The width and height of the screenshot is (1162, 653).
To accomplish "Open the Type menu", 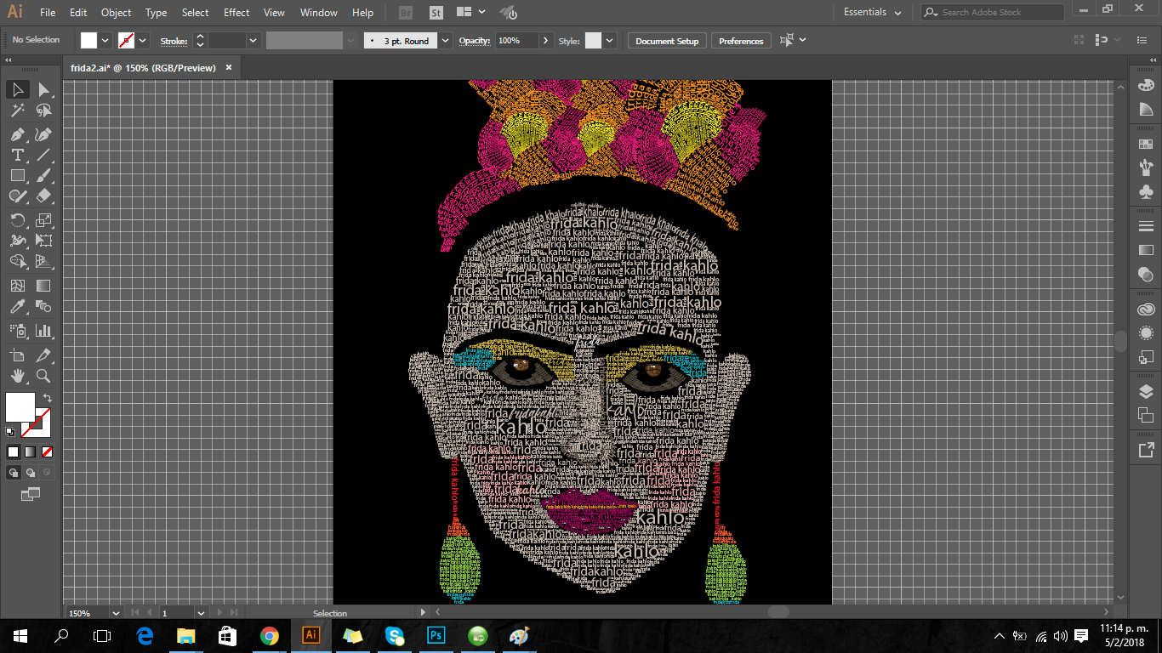I will point(156,12).
